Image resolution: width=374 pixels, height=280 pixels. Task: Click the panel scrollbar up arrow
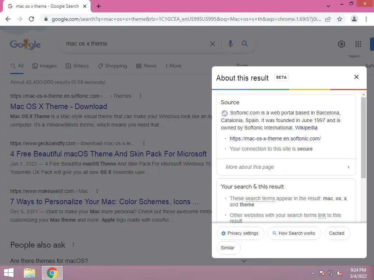pyautogui.click(x=363, y=94)
